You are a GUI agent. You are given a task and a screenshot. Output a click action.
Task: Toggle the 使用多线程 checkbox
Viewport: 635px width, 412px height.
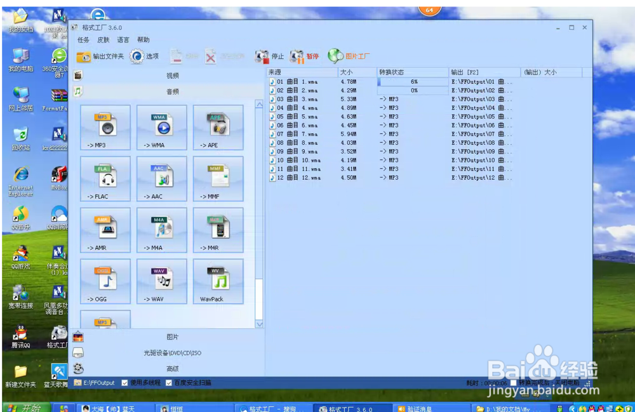[x=124, y=382]
